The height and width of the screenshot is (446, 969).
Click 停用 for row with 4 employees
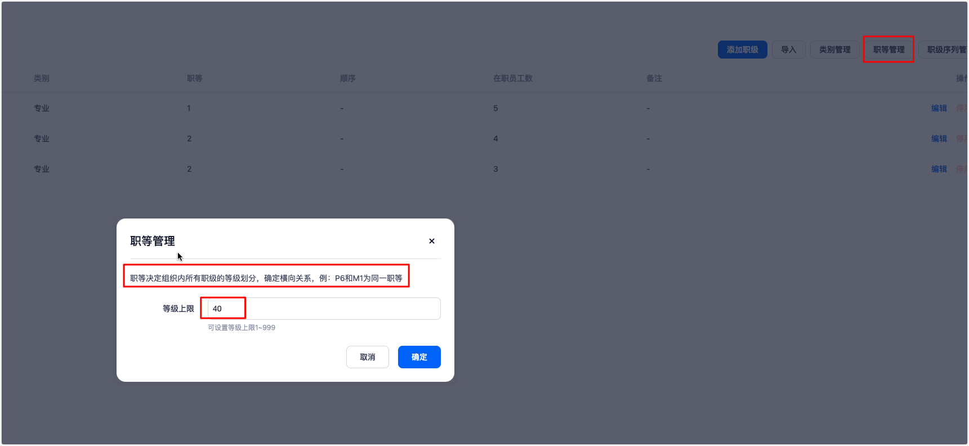[x=961, y=139]
